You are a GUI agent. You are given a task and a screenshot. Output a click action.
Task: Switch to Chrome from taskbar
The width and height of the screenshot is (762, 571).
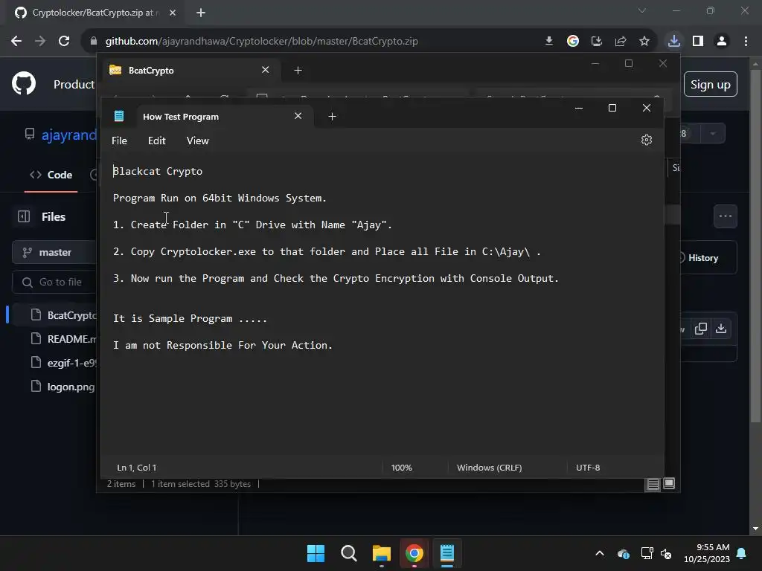(x=414, y=553)
